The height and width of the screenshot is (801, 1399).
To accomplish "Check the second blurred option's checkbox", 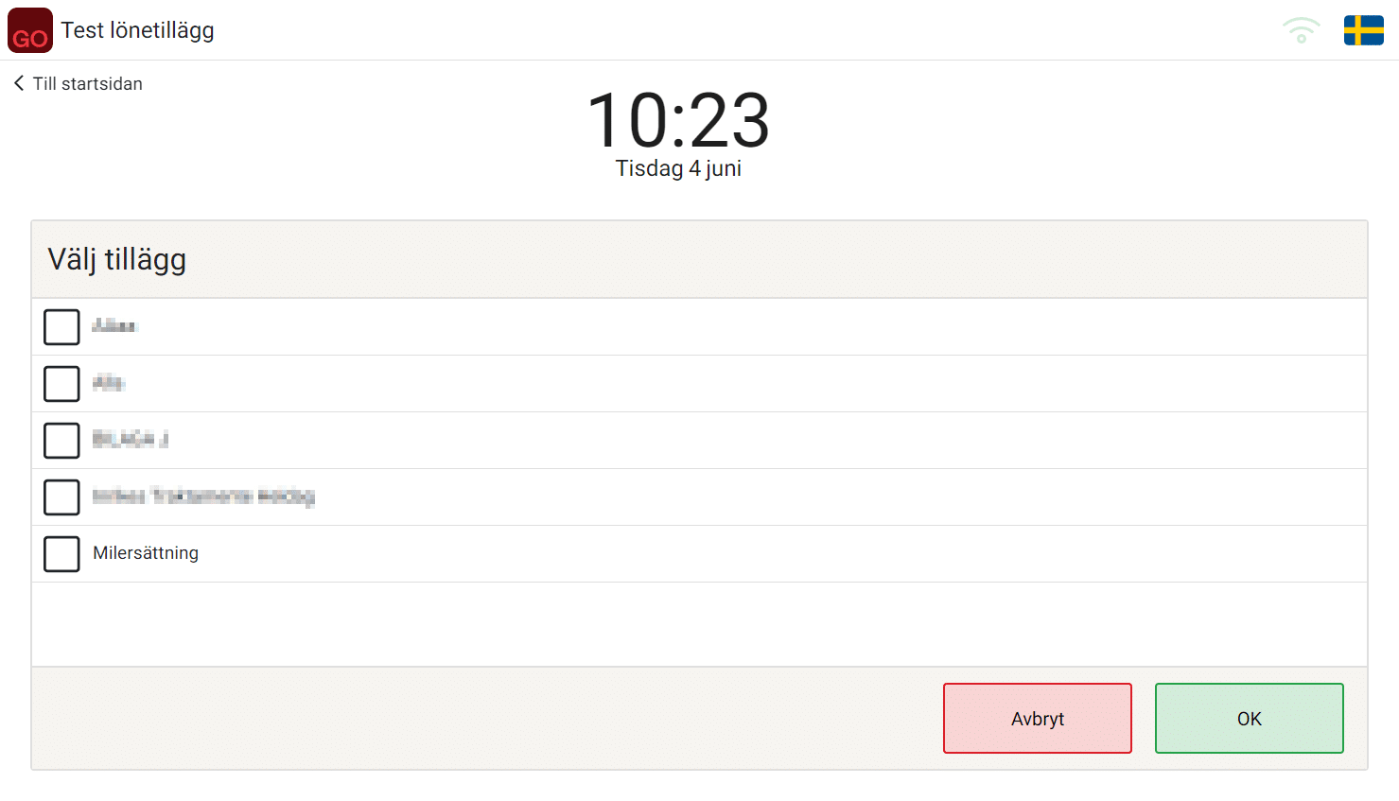I will click(x=61, y=384).
